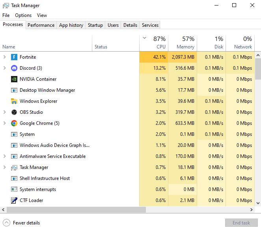Click the Fewer details link

click(26, 223)
